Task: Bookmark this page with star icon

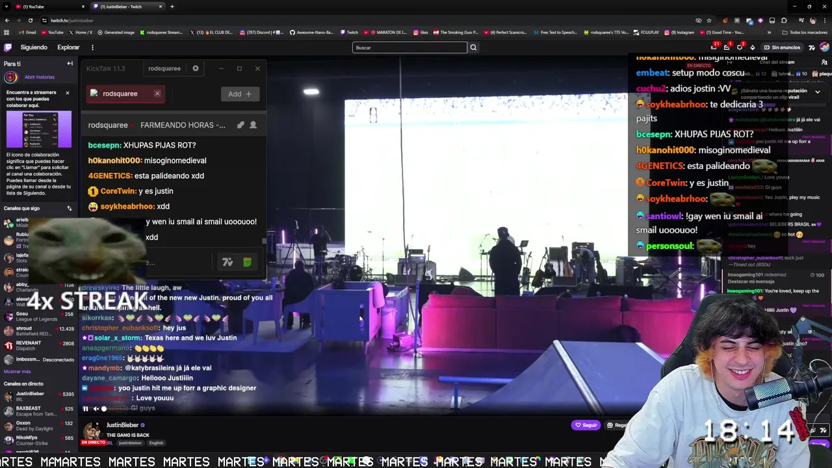Action: (709, 20)
